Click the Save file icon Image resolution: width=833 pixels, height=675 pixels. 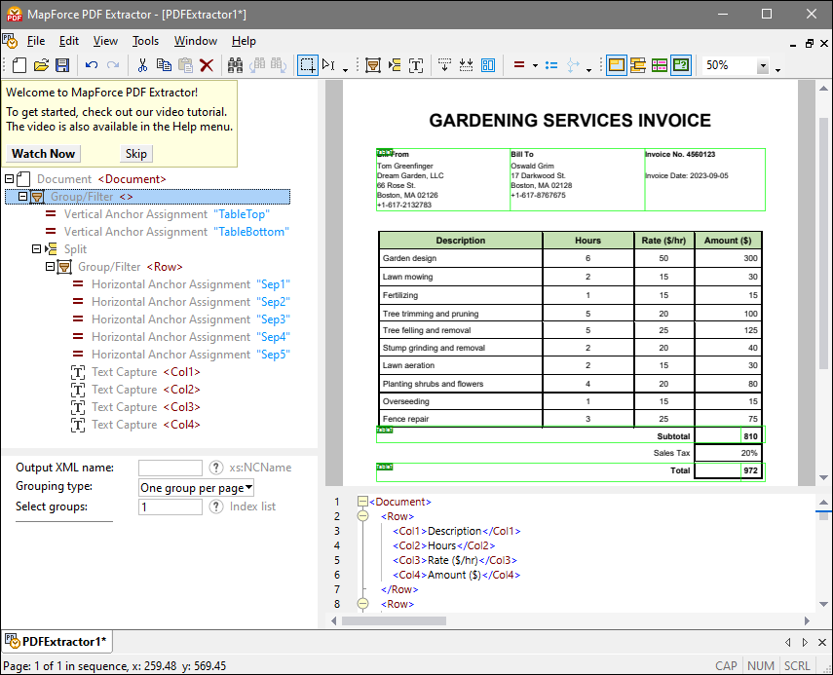62,65
